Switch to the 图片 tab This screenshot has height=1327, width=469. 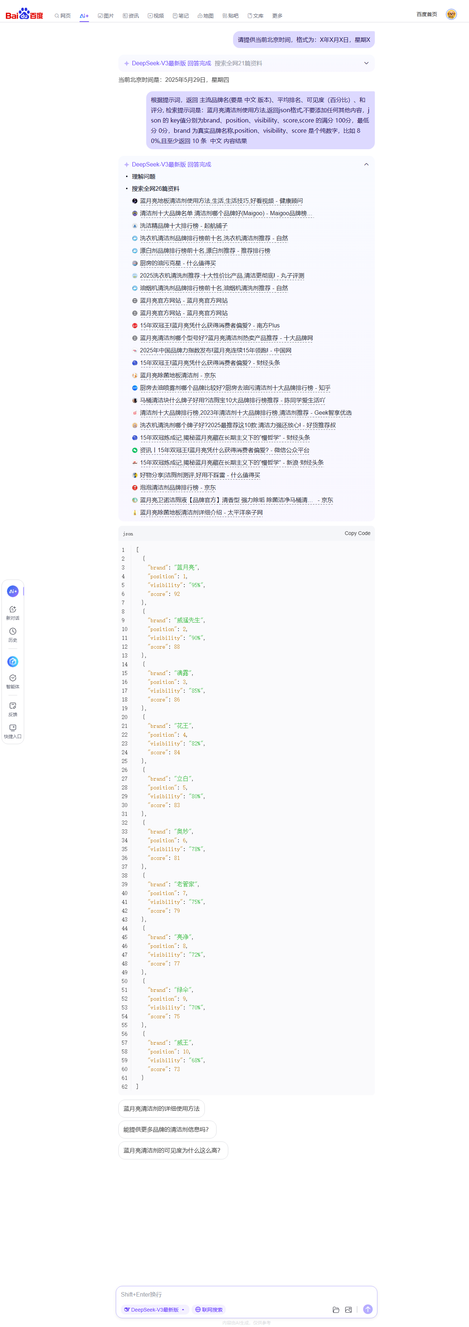pyautogui.click(x=106, y=16)
